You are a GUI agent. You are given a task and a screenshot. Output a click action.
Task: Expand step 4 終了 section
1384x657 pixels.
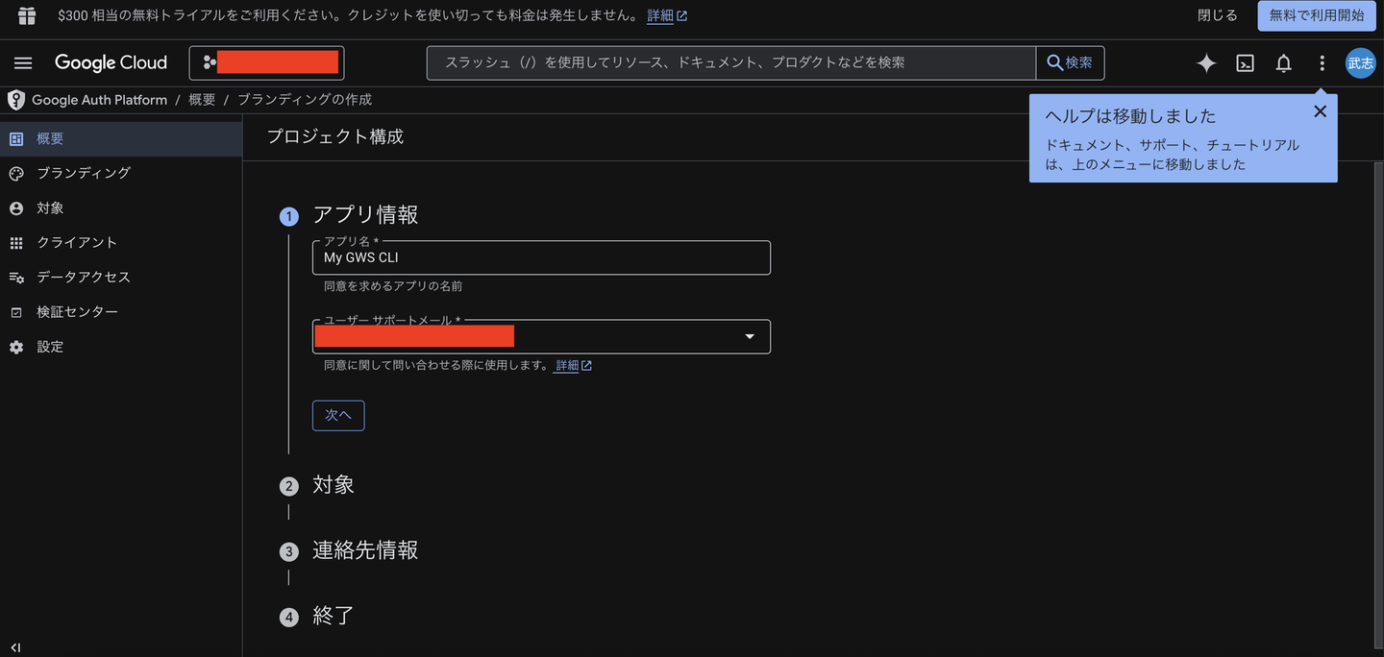click(x=334, y=616)
